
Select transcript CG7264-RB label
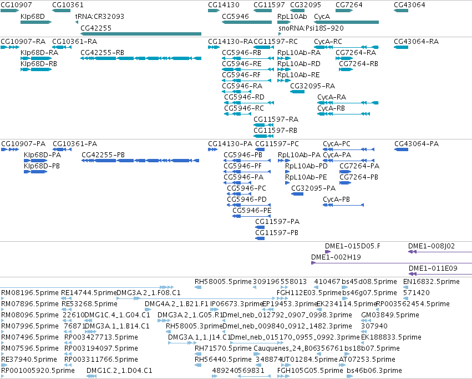click(358, 63)
